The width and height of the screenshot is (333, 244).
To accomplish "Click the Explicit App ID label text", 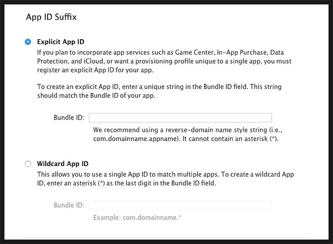I will [61, 42].
